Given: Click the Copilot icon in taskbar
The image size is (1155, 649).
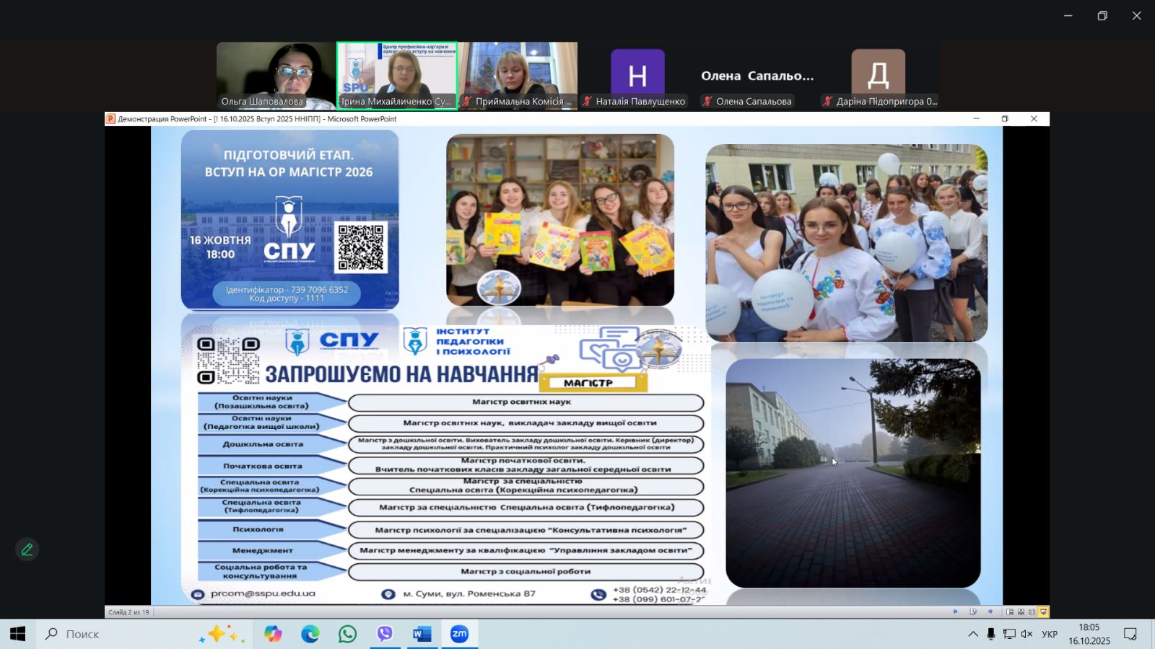Looking at the screenshot, I should pyautogui.click(x=273, y=634).
